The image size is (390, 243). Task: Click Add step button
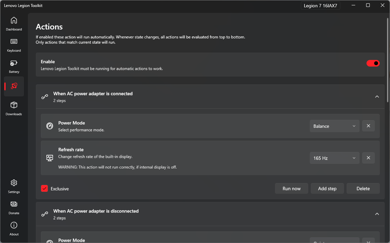point(327,189)
